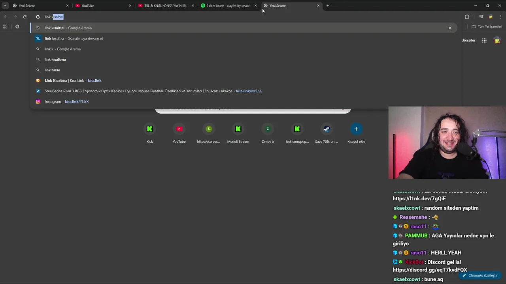Switch to the i dont know playlist tab
Viewport: 506px width, 284px height.
coord(228,6)
